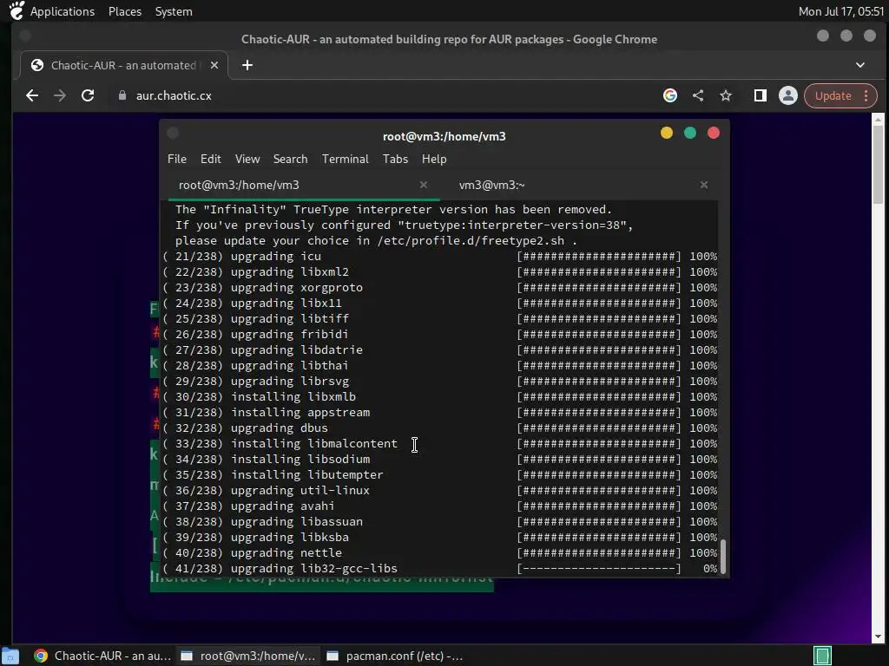
Task: Expand Chrome tab search dropdown
Action: (x=860, y=65)
